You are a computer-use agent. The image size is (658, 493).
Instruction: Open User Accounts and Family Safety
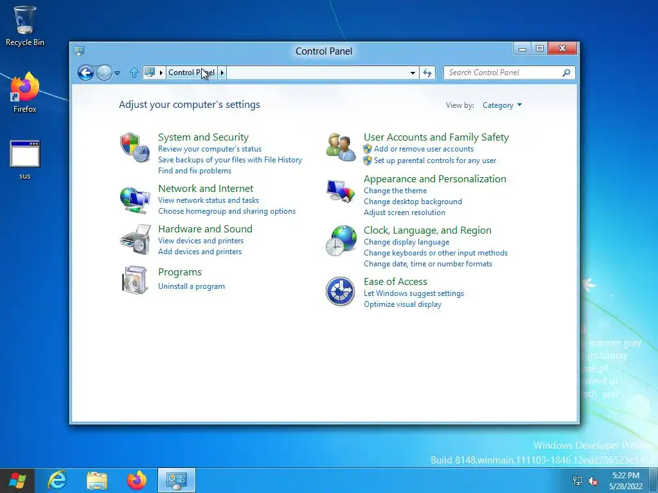436,137
